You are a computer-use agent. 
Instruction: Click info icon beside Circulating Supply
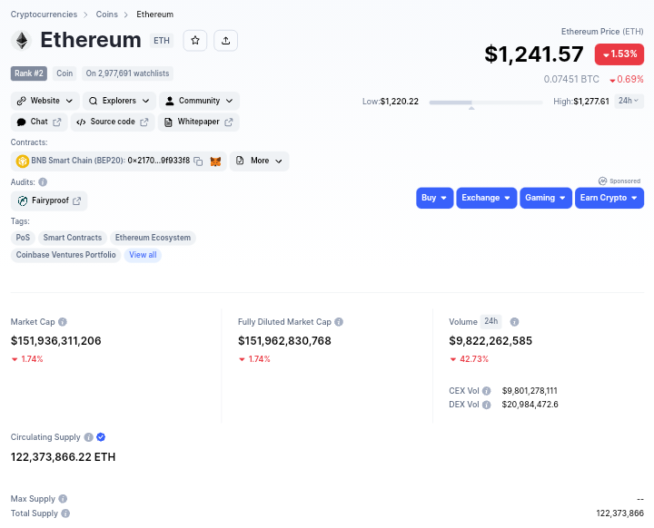(x=88, y=437)
